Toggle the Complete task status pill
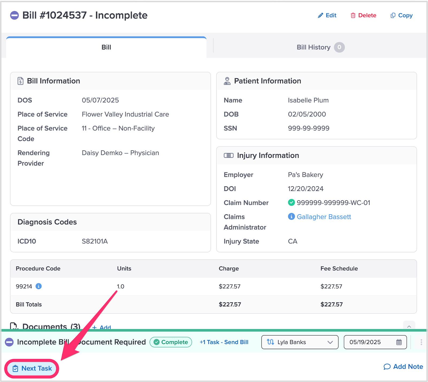 click(x=171, y=342)
